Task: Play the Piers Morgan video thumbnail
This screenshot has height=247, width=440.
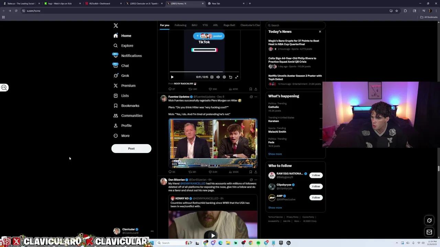Action: (x=213, y=143)
